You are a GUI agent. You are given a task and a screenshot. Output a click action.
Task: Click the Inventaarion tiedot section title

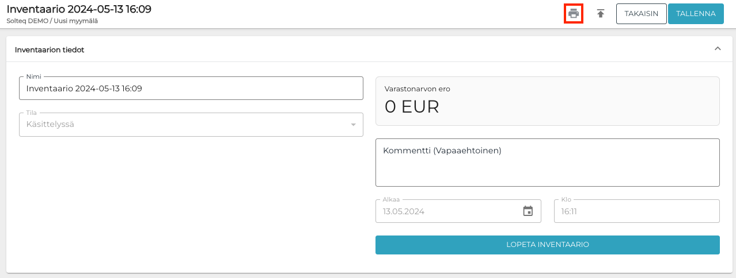[x=50, y=50]
